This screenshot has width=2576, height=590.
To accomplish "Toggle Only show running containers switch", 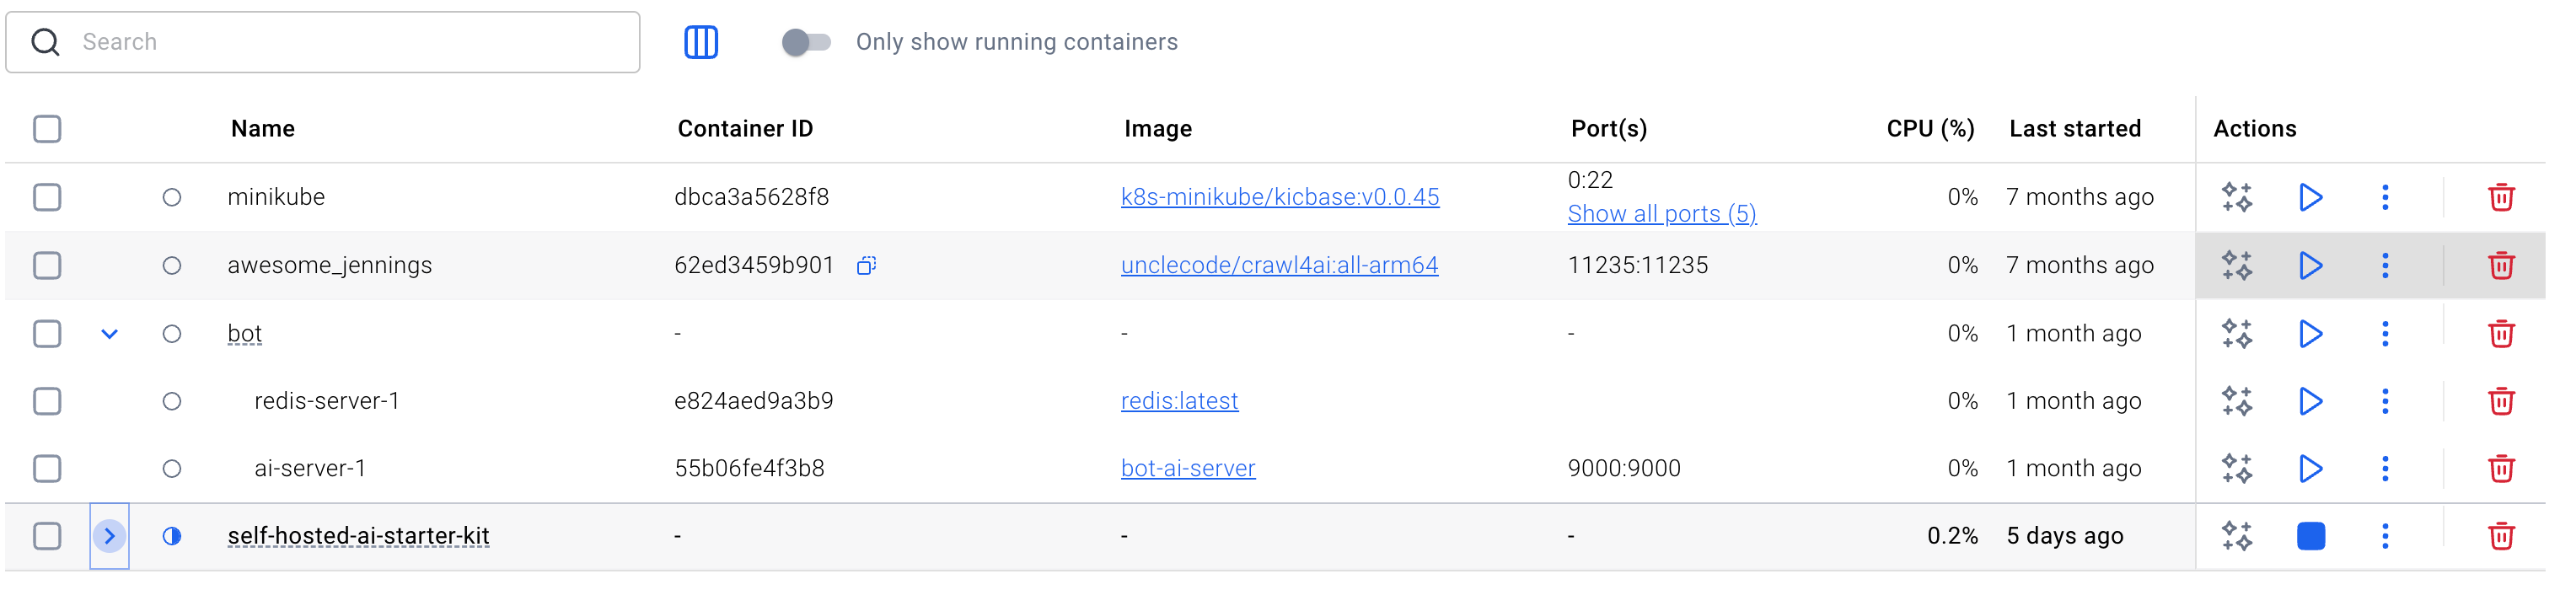I will (x=806, y=42).
